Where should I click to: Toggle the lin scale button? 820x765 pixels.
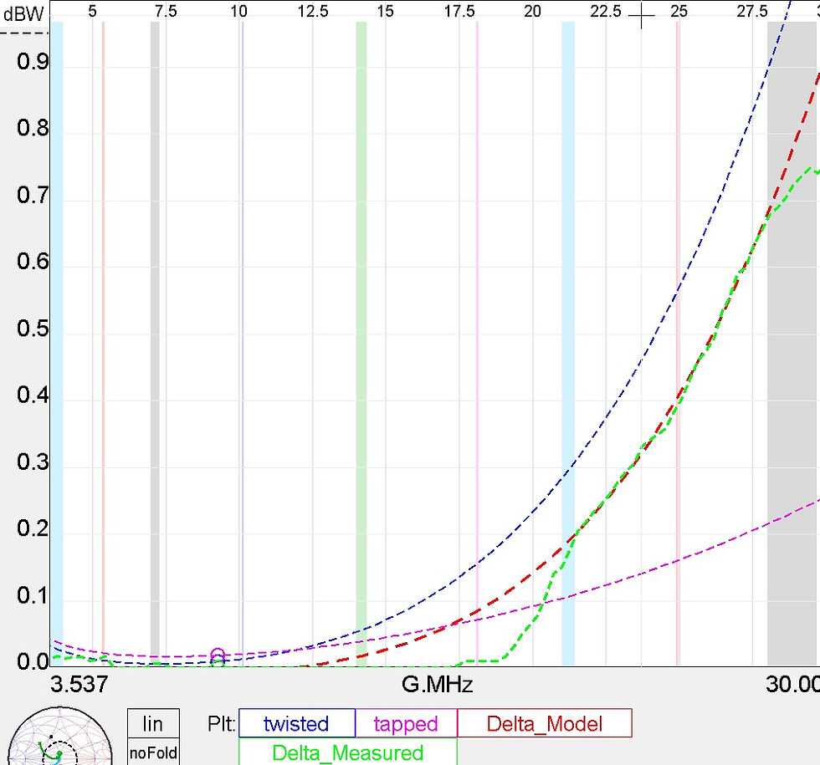(153, 724)
